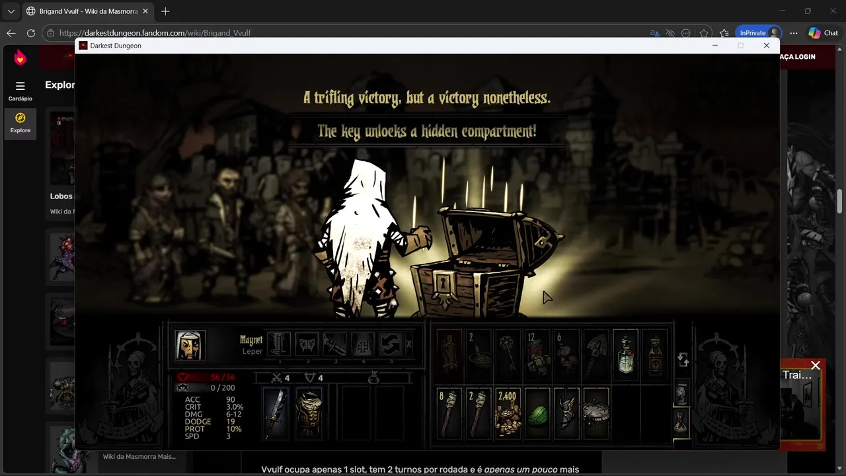846x476 pixels.
Task: Select Leper's second skill with mask icon
Action: pyautogui.click(x=307, y=344)
